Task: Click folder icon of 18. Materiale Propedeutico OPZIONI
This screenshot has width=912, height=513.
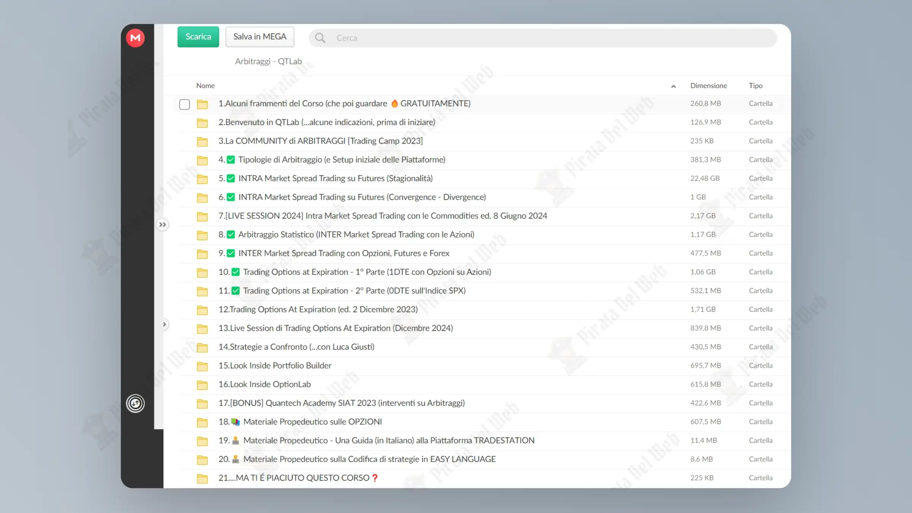Action: point(202,422)
